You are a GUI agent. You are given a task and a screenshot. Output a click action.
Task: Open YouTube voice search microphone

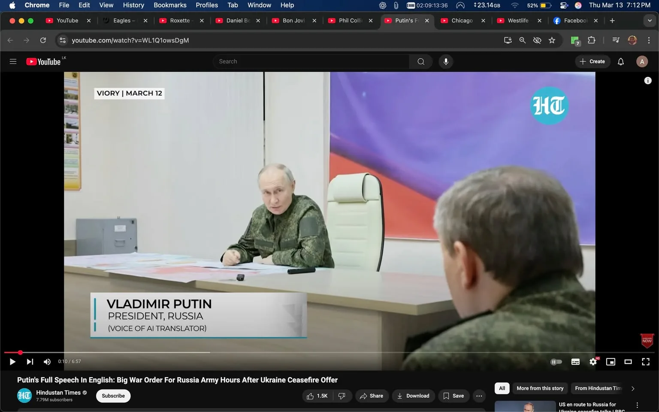click(x=446, y=61)
